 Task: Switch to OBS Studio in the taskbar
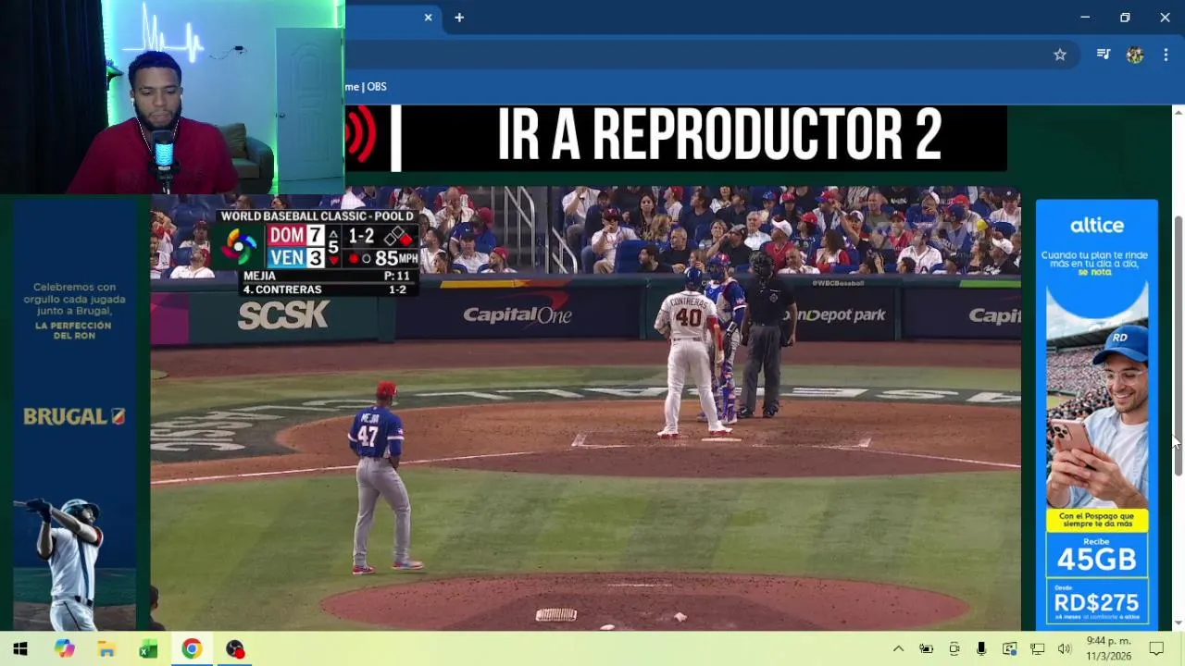click(x=235, y=649)
